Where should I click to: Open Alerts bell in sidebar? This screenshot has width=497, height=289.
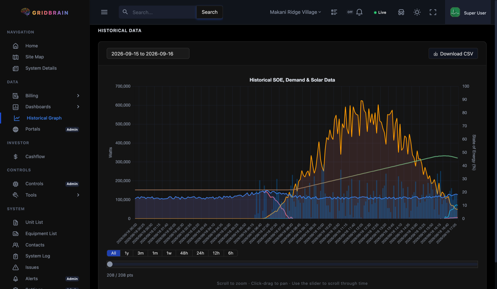point(16,279)
